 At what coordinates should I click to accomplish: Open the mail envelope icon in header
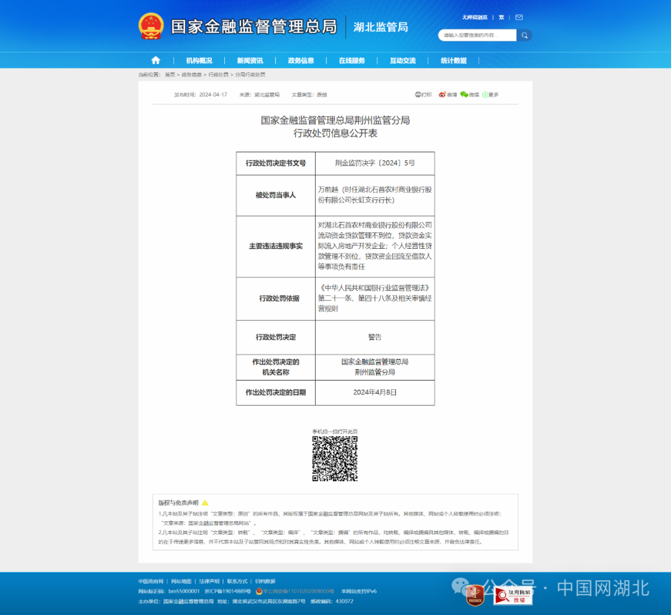point(519,17)
